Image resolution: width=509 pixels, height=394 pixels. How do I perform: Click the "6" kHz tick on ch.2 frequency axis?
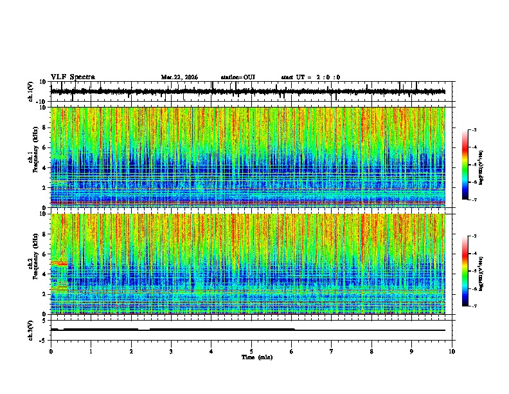tap(44, 254)
